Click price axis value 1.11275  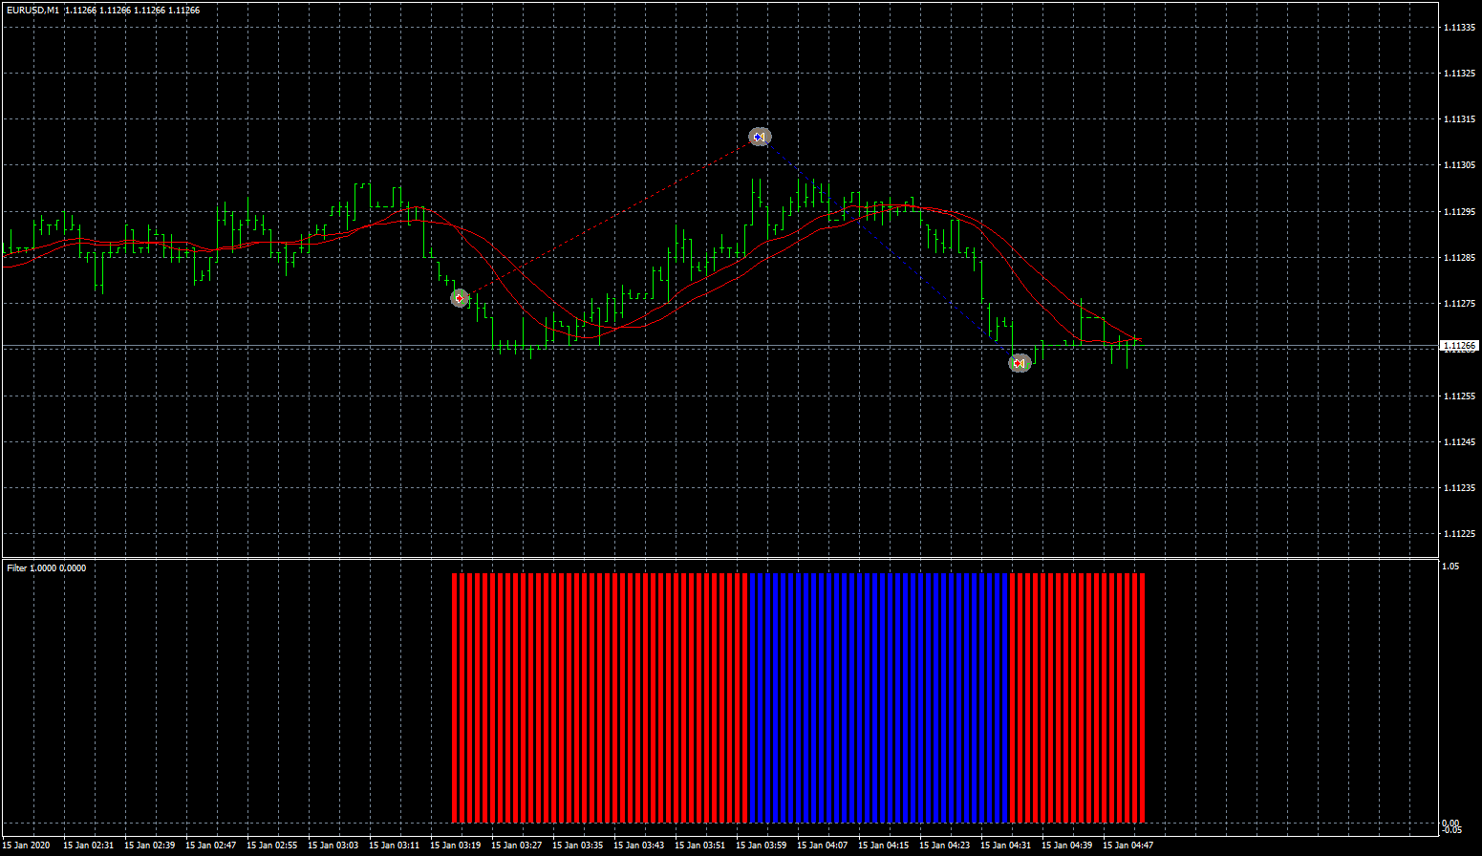(x=1458, y=303)
